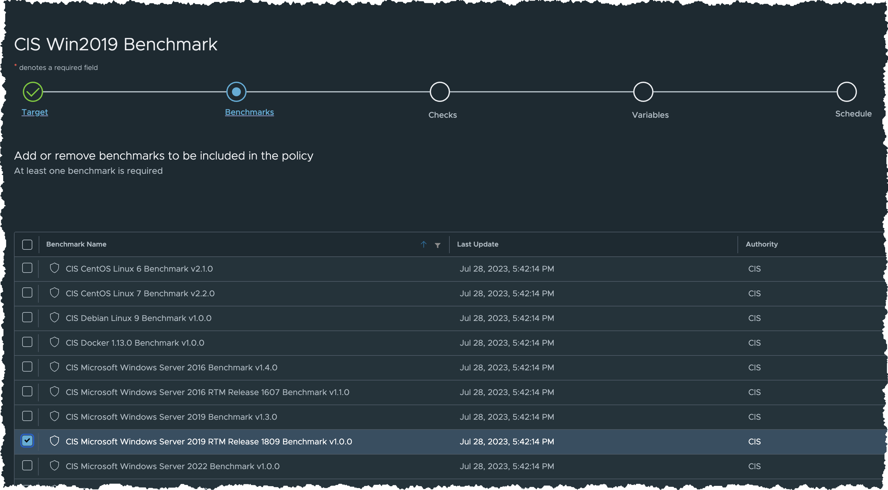Click shield icon for Windows Server 2022 Benchmark
Screen dimensions: 888x490
click(x=55, y=466)
